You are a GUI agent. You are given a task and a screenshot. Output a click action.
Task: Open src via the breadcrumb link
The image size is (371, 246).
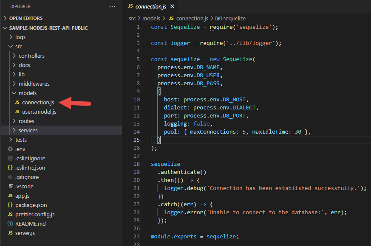[x=132, y=19]
